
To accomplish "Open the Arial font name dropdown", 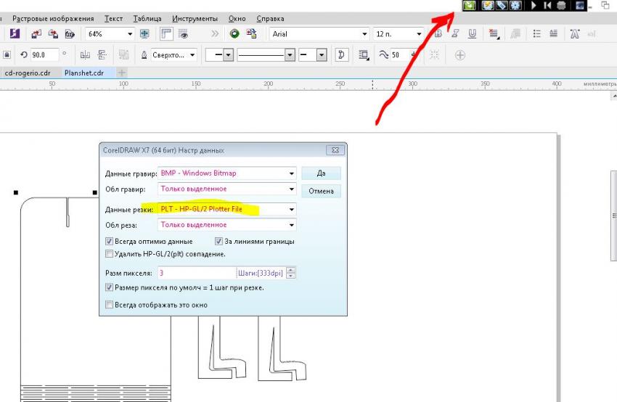I will (364, 34).
